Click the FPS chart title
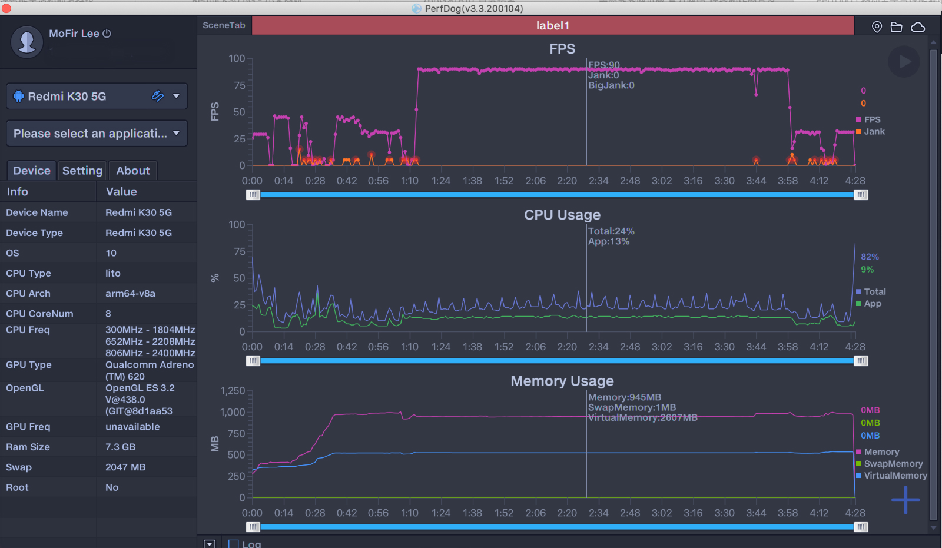 [562, 49]
